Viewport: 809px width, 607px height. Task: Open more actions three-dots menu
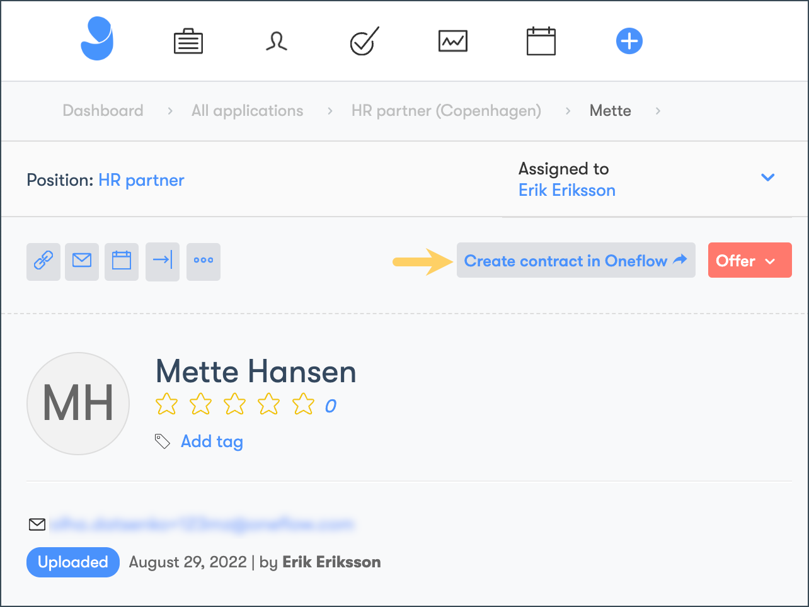[x=204, y=261]
